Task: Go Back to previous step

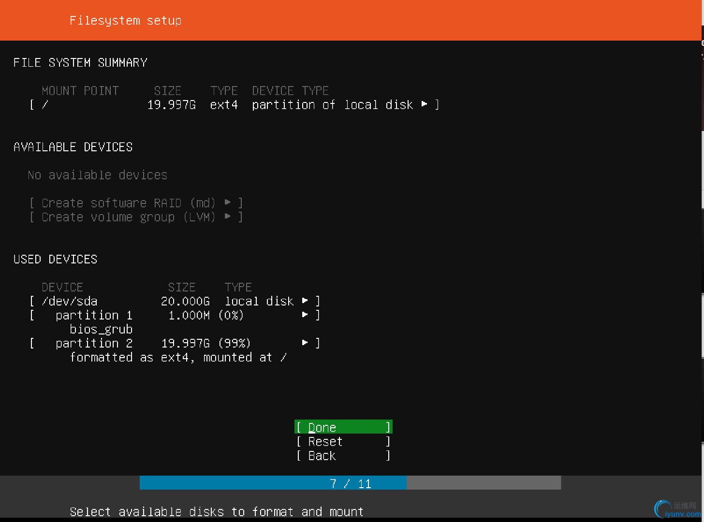Action: coord(343,455)
